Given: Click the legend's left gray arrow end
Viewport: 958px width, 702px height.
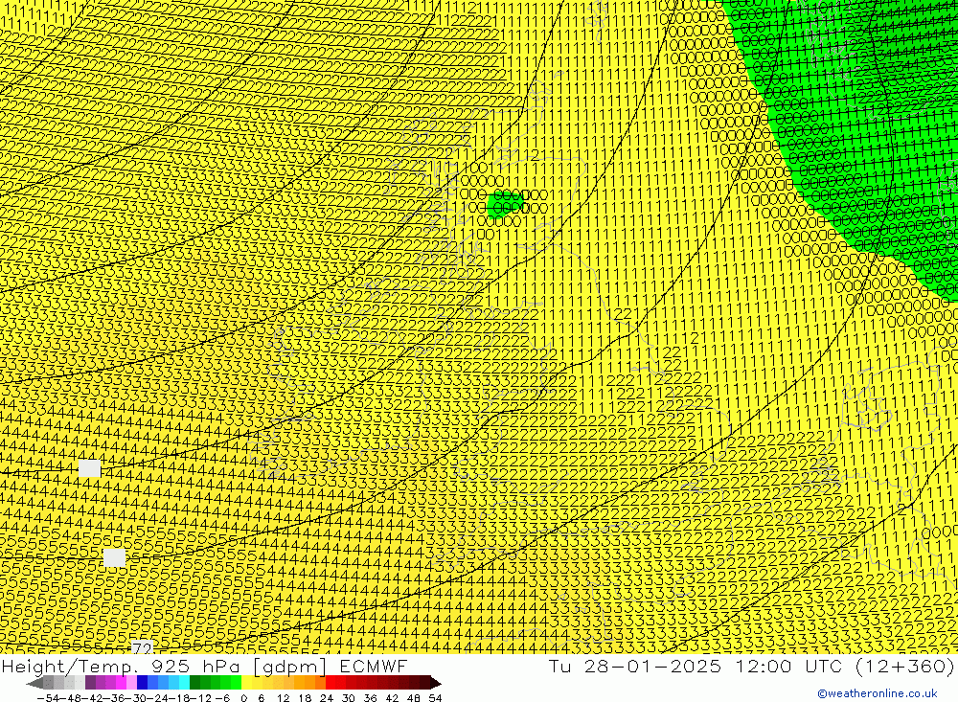Looking at the screenshot, I should [x=34, y=683].
